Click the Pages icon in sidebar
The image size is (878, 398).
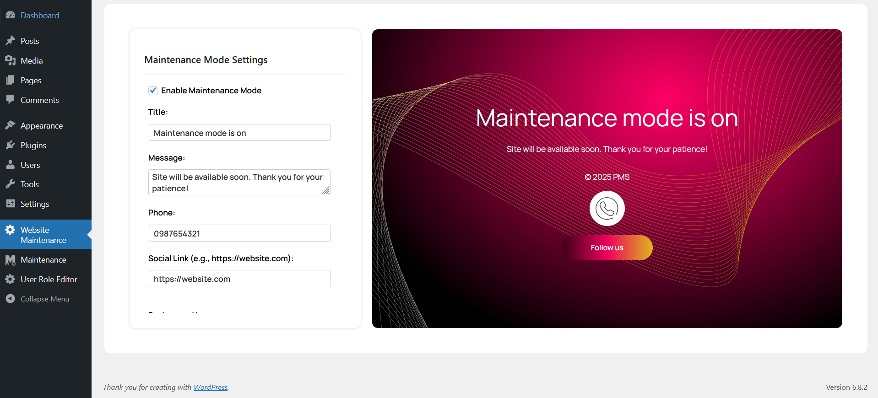[10, 80]
